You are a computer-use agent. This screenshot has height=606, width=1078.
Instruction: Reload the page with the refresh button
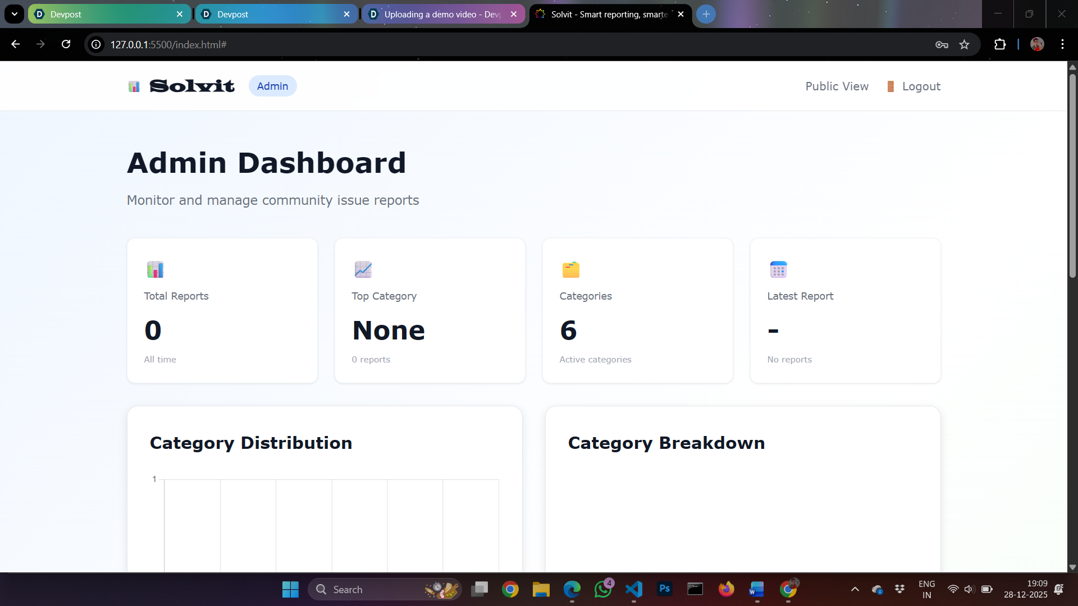coord(66,44)
